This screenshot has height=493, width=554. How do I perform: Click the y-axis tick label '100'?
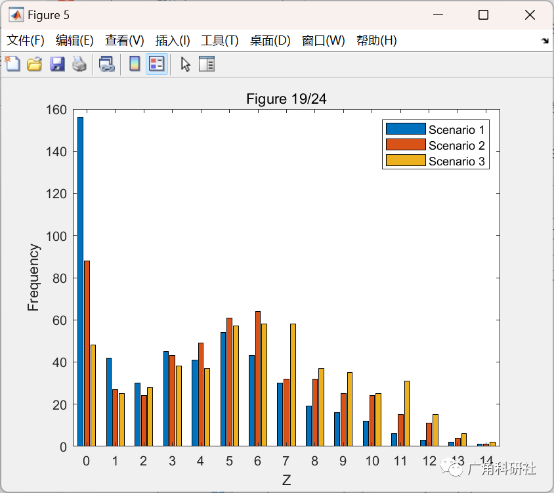click(x=56, y=236)
